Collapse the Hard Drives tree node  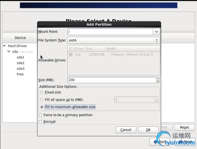(4, 46)
